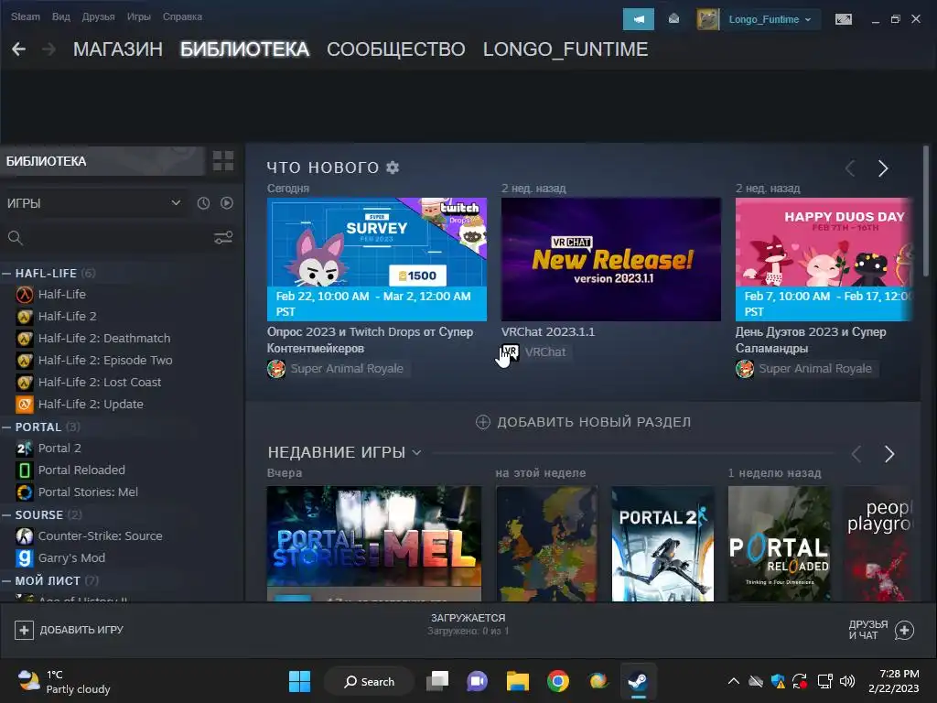The width and height of the screenshot is (937, 703).
Task: Collapse the МОЙ ЛИСТ category
Action: pyautogui.click(x=6, y=580)
